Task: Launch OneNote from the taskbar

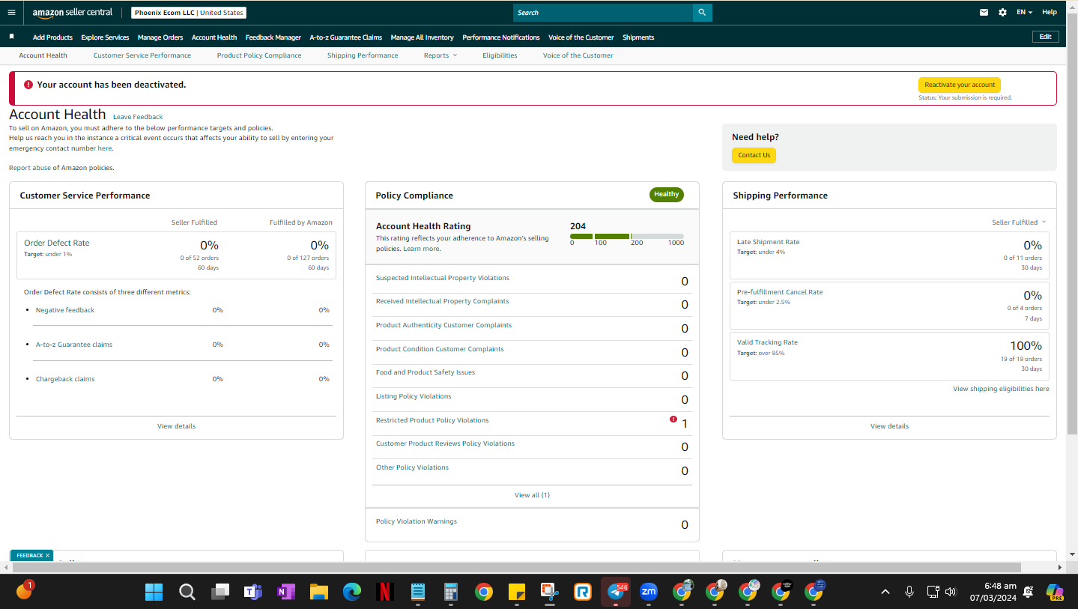Action: coord(286,592)
